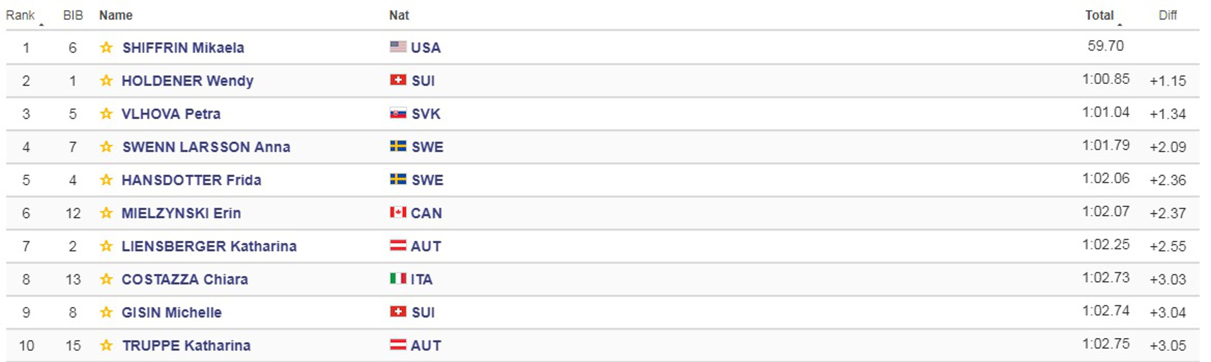The image size is (1211, 362).
Task: Mark MIELZYNSKI Erin as favorite
Action: pos(106,213)
